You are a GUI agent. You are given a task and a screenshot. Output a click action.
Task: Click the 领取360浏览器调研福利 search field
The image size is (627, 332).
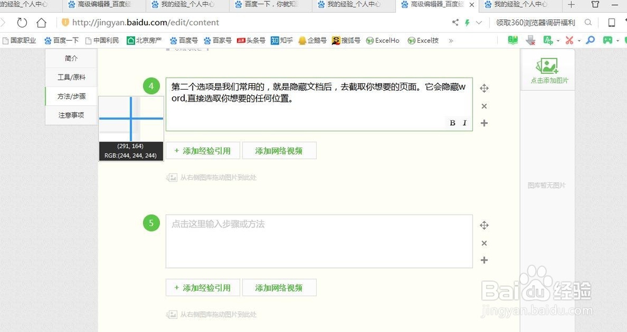[x=536, y=23]
